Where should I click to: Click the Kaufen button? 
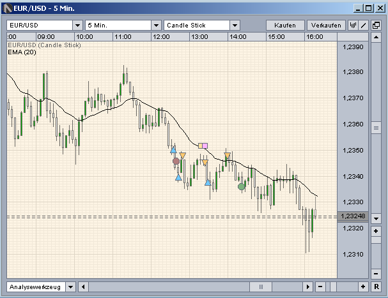[285, 25]
